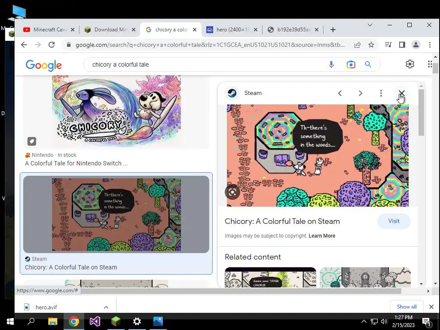
Task: Click the blue search magnifier button
Action: pyautogui.click(x=368, y=64)
